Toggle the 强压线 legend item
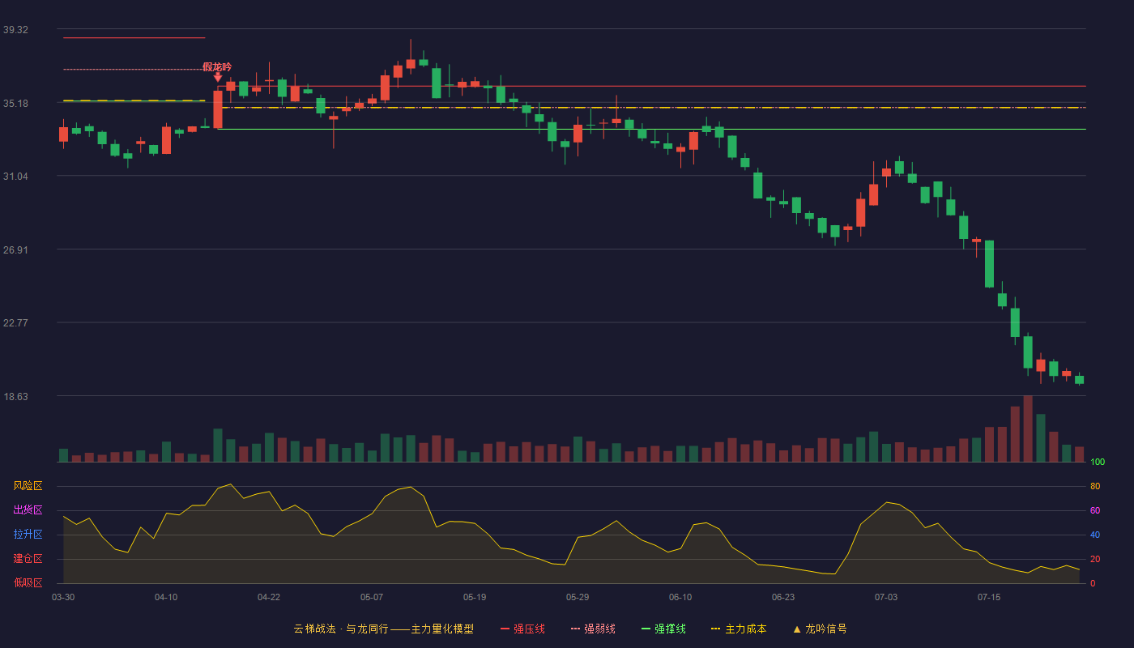Viewport: 1134px width, 648px height. 522,629
